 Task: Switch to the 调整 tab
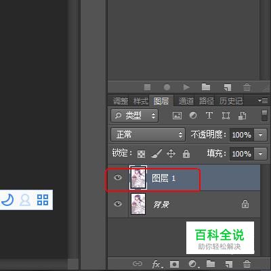[x=121, y=101]
